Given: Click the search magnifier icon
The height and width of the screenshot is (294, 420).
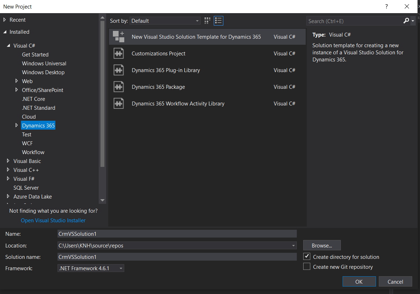Looking at the screenshot, I should 406,21.
